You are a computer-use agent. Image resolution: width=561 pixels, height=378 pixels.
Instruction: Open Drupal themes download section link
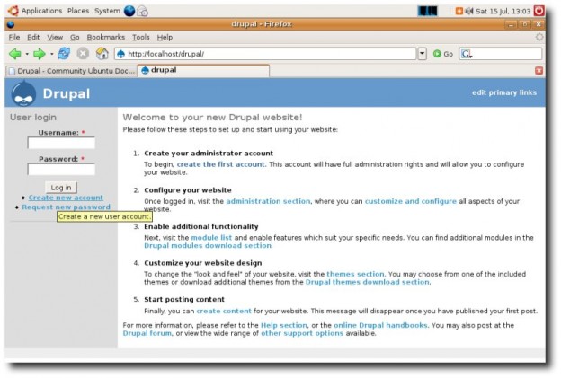point(368,282)
